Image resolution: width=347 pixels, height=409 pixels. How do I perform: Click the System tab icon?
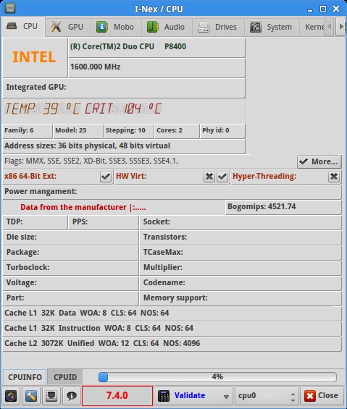click(x=256, y=27)
